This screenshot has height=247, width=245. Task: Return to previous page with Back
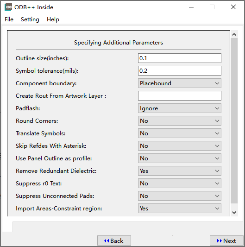tap(114, 241)
